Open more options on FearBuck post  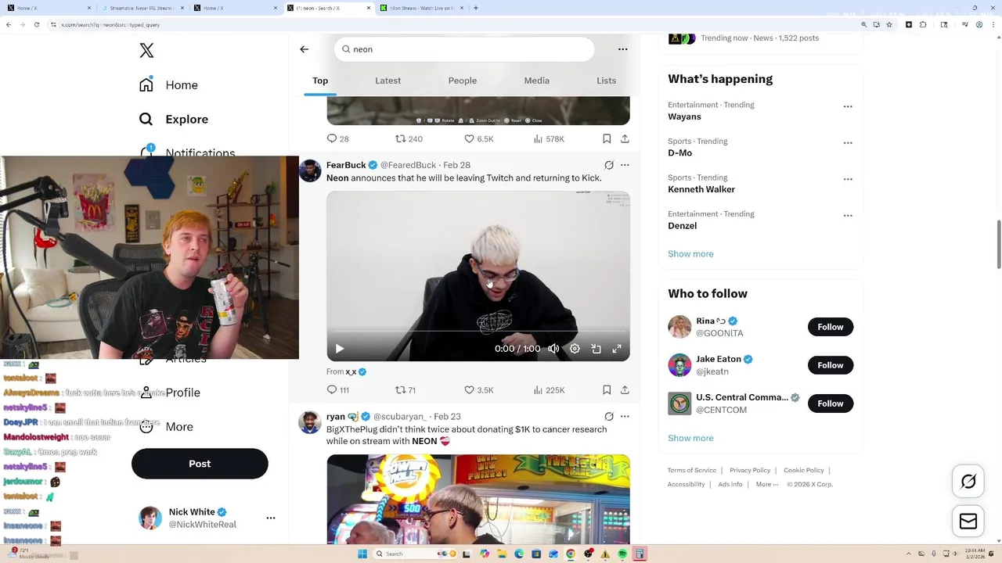point(625,165)
